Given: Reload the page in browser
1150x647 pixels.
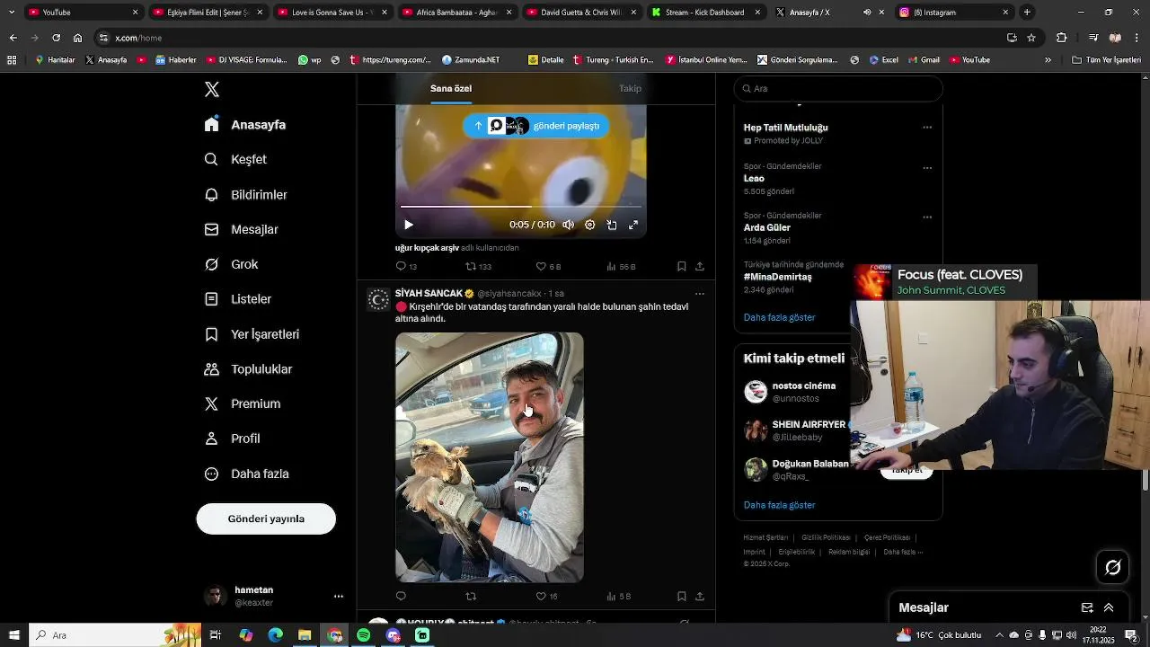Looking at the screenshot, I should (56, 38).
